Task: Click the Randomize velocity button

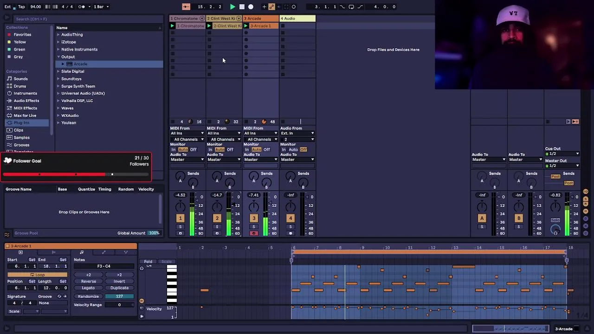Action: point(88,296)
